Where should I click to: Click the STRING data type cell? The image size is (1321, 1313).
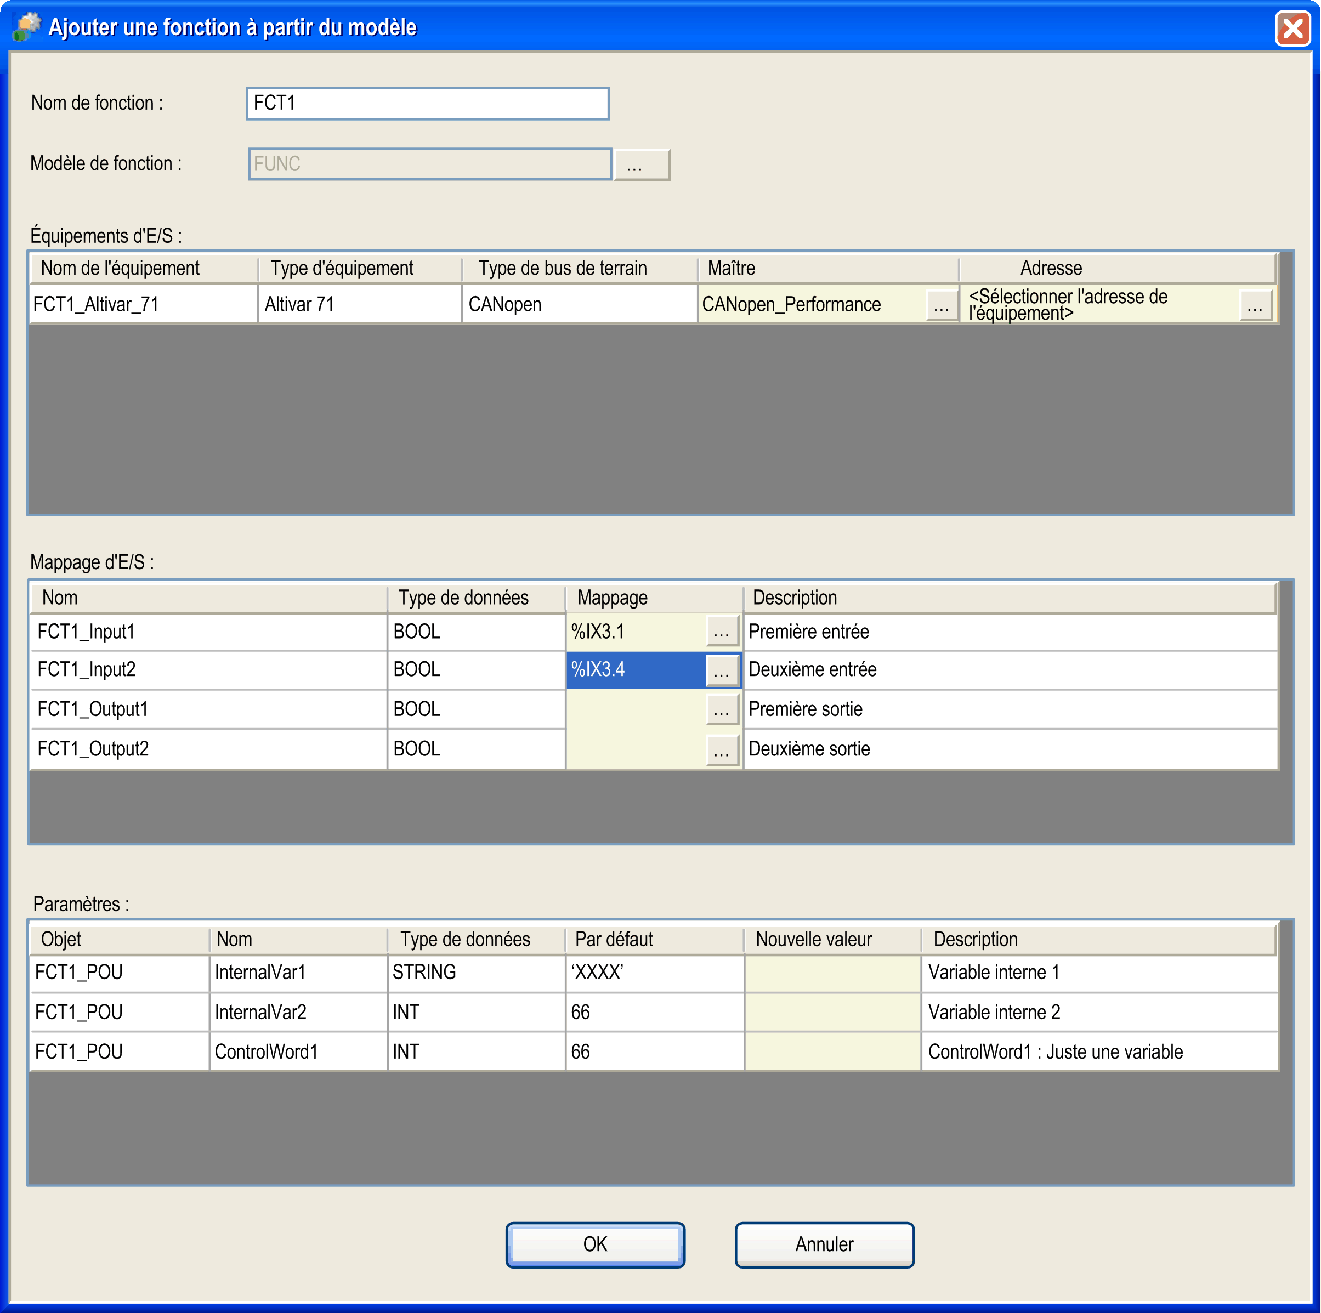click(477, 973)
